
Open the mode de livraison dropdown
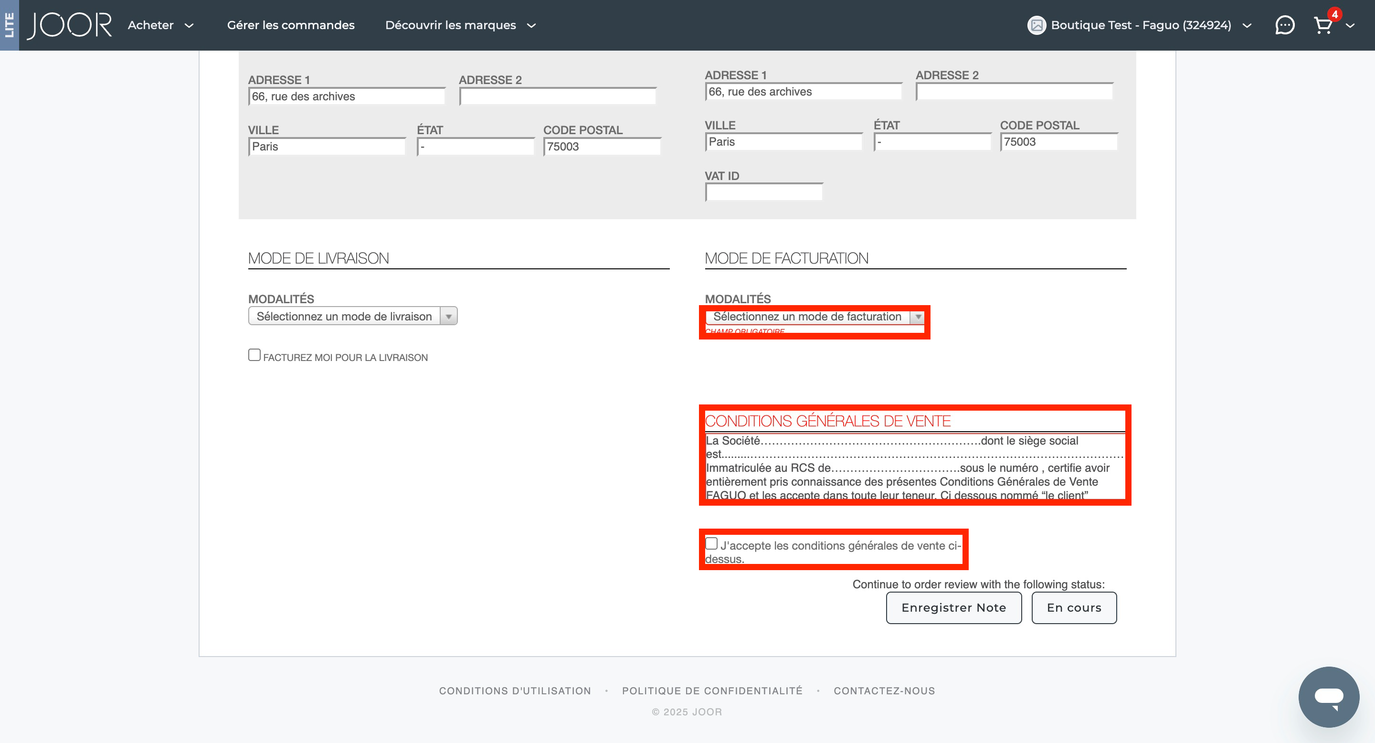click(352, 316)
